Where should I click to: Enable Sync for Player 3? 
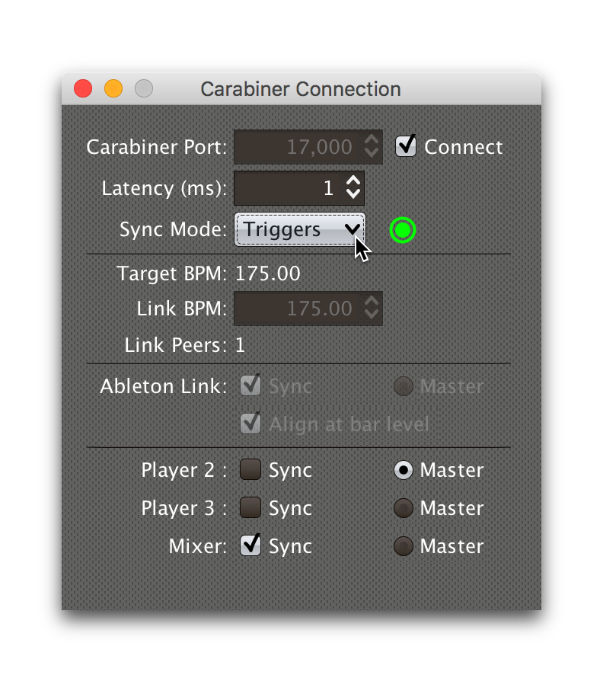point(250,508)
